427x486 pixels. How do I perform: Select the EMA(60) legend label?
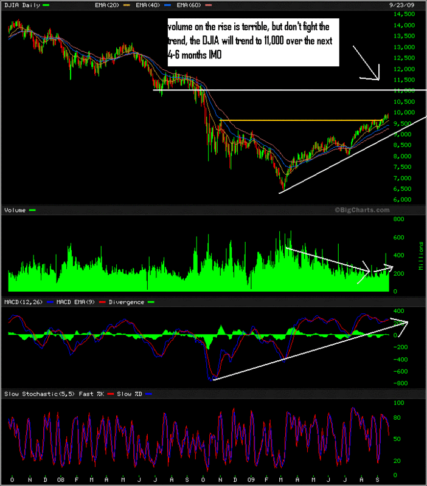(x=189, y=5)
